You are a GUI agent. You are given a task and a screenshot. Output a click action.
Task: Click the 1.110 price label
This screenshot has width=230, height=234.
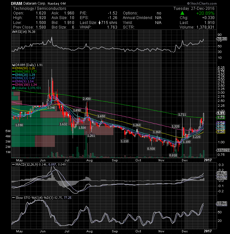[125, 141]
